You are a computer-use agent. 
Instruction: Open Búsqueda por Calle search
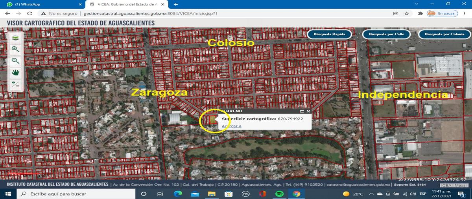[x=386, y=34]
